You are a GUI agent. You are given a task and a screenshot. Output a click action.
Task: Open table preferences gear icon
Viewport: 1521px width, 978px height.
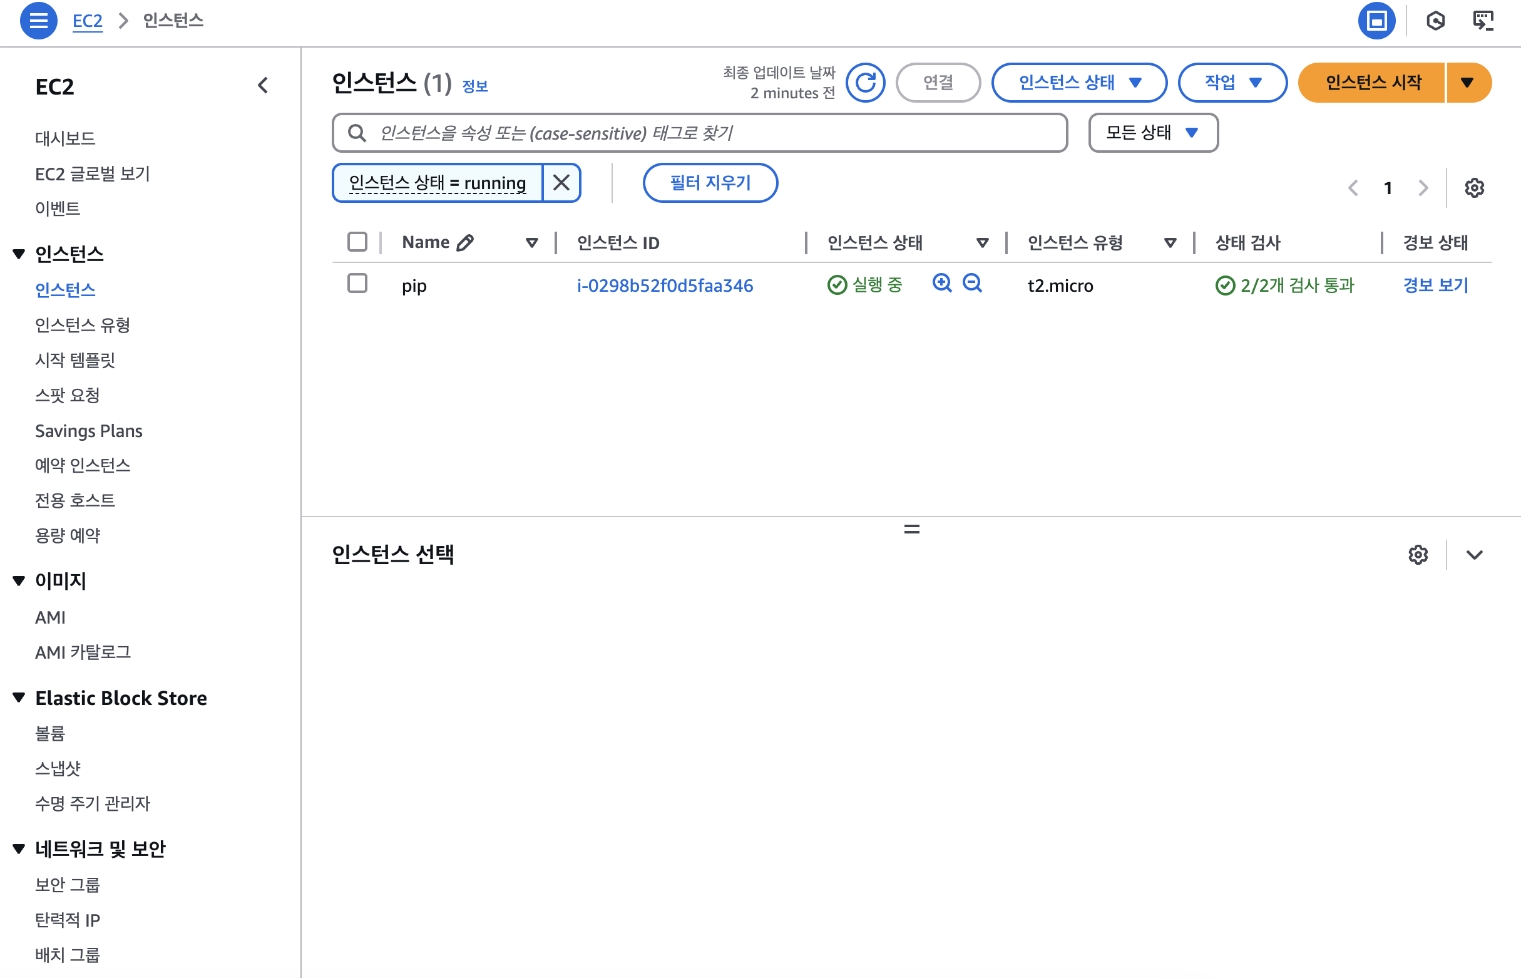[1474, 188]
